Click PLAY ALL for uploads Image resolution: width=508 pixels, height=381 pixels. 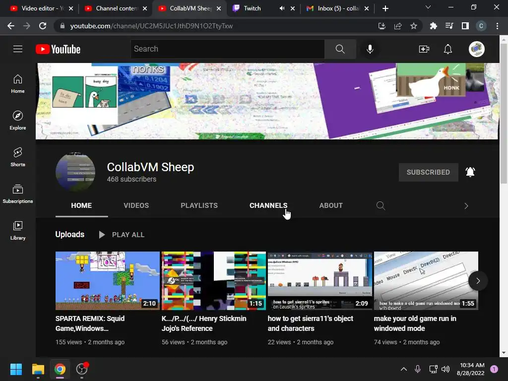coord(122,235)
